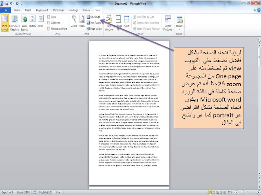Click the Select Browse Object circle button
This screenshot has width=261, height=195.
(259, 182)
